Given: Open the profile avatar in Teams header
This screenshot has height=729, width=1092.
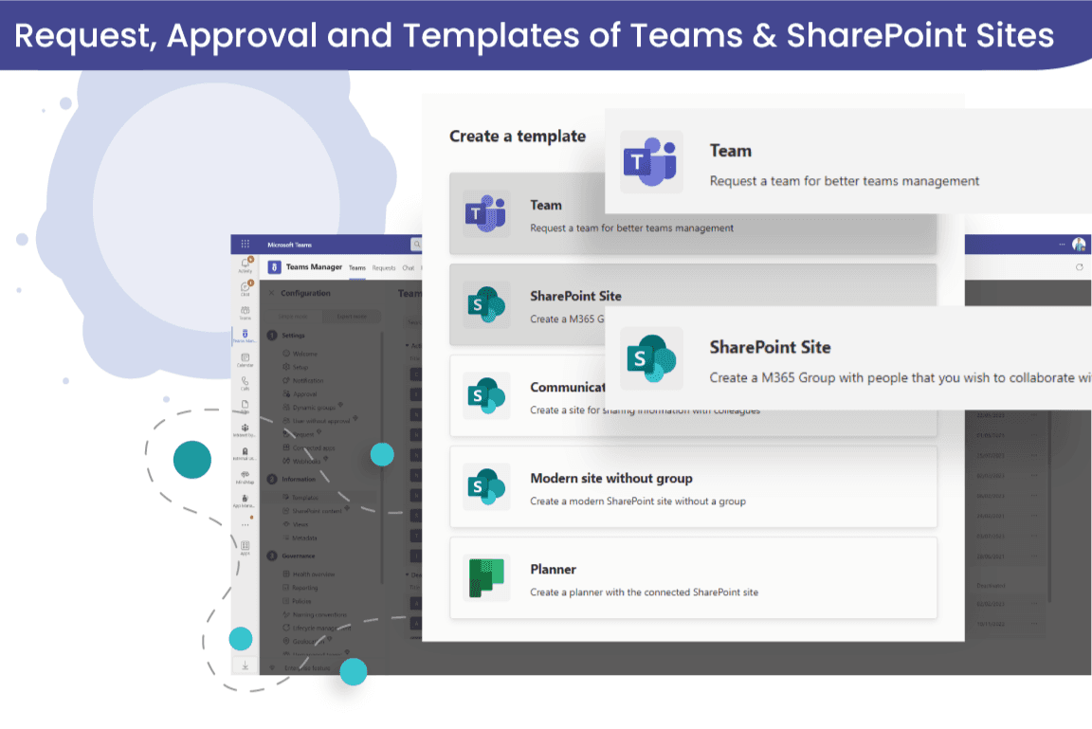Looking at the screenshot, I should 1079,244.
